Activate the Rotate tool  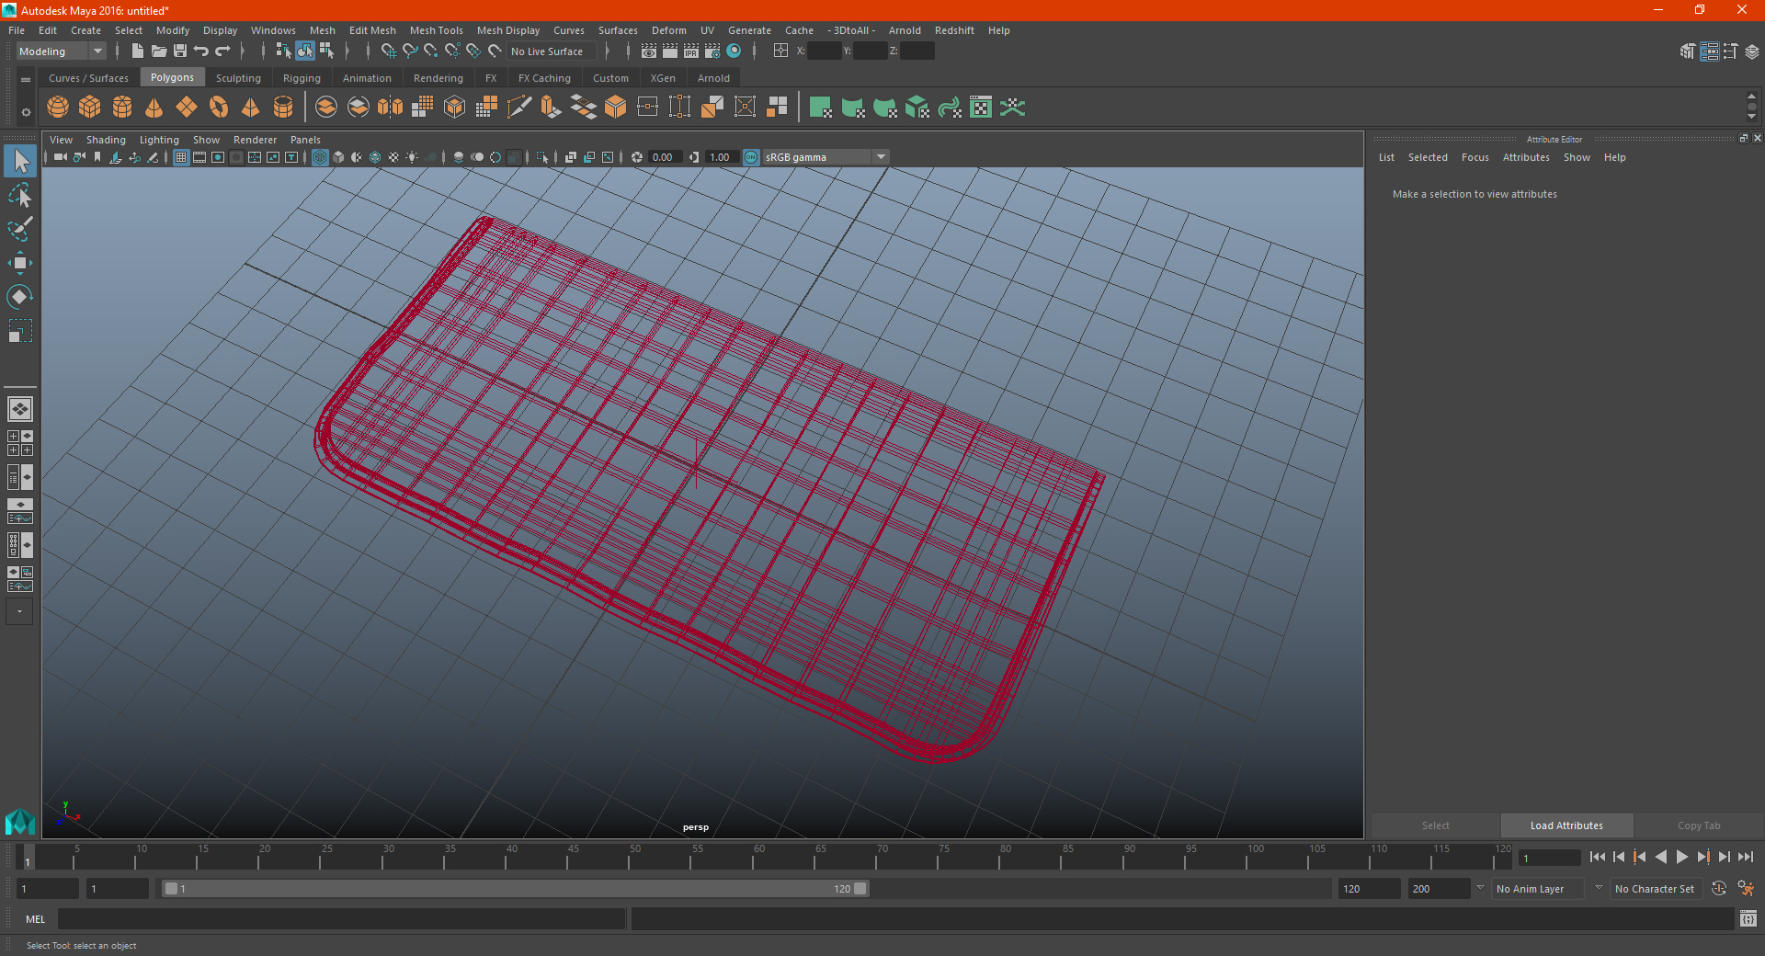click(20, 296)
